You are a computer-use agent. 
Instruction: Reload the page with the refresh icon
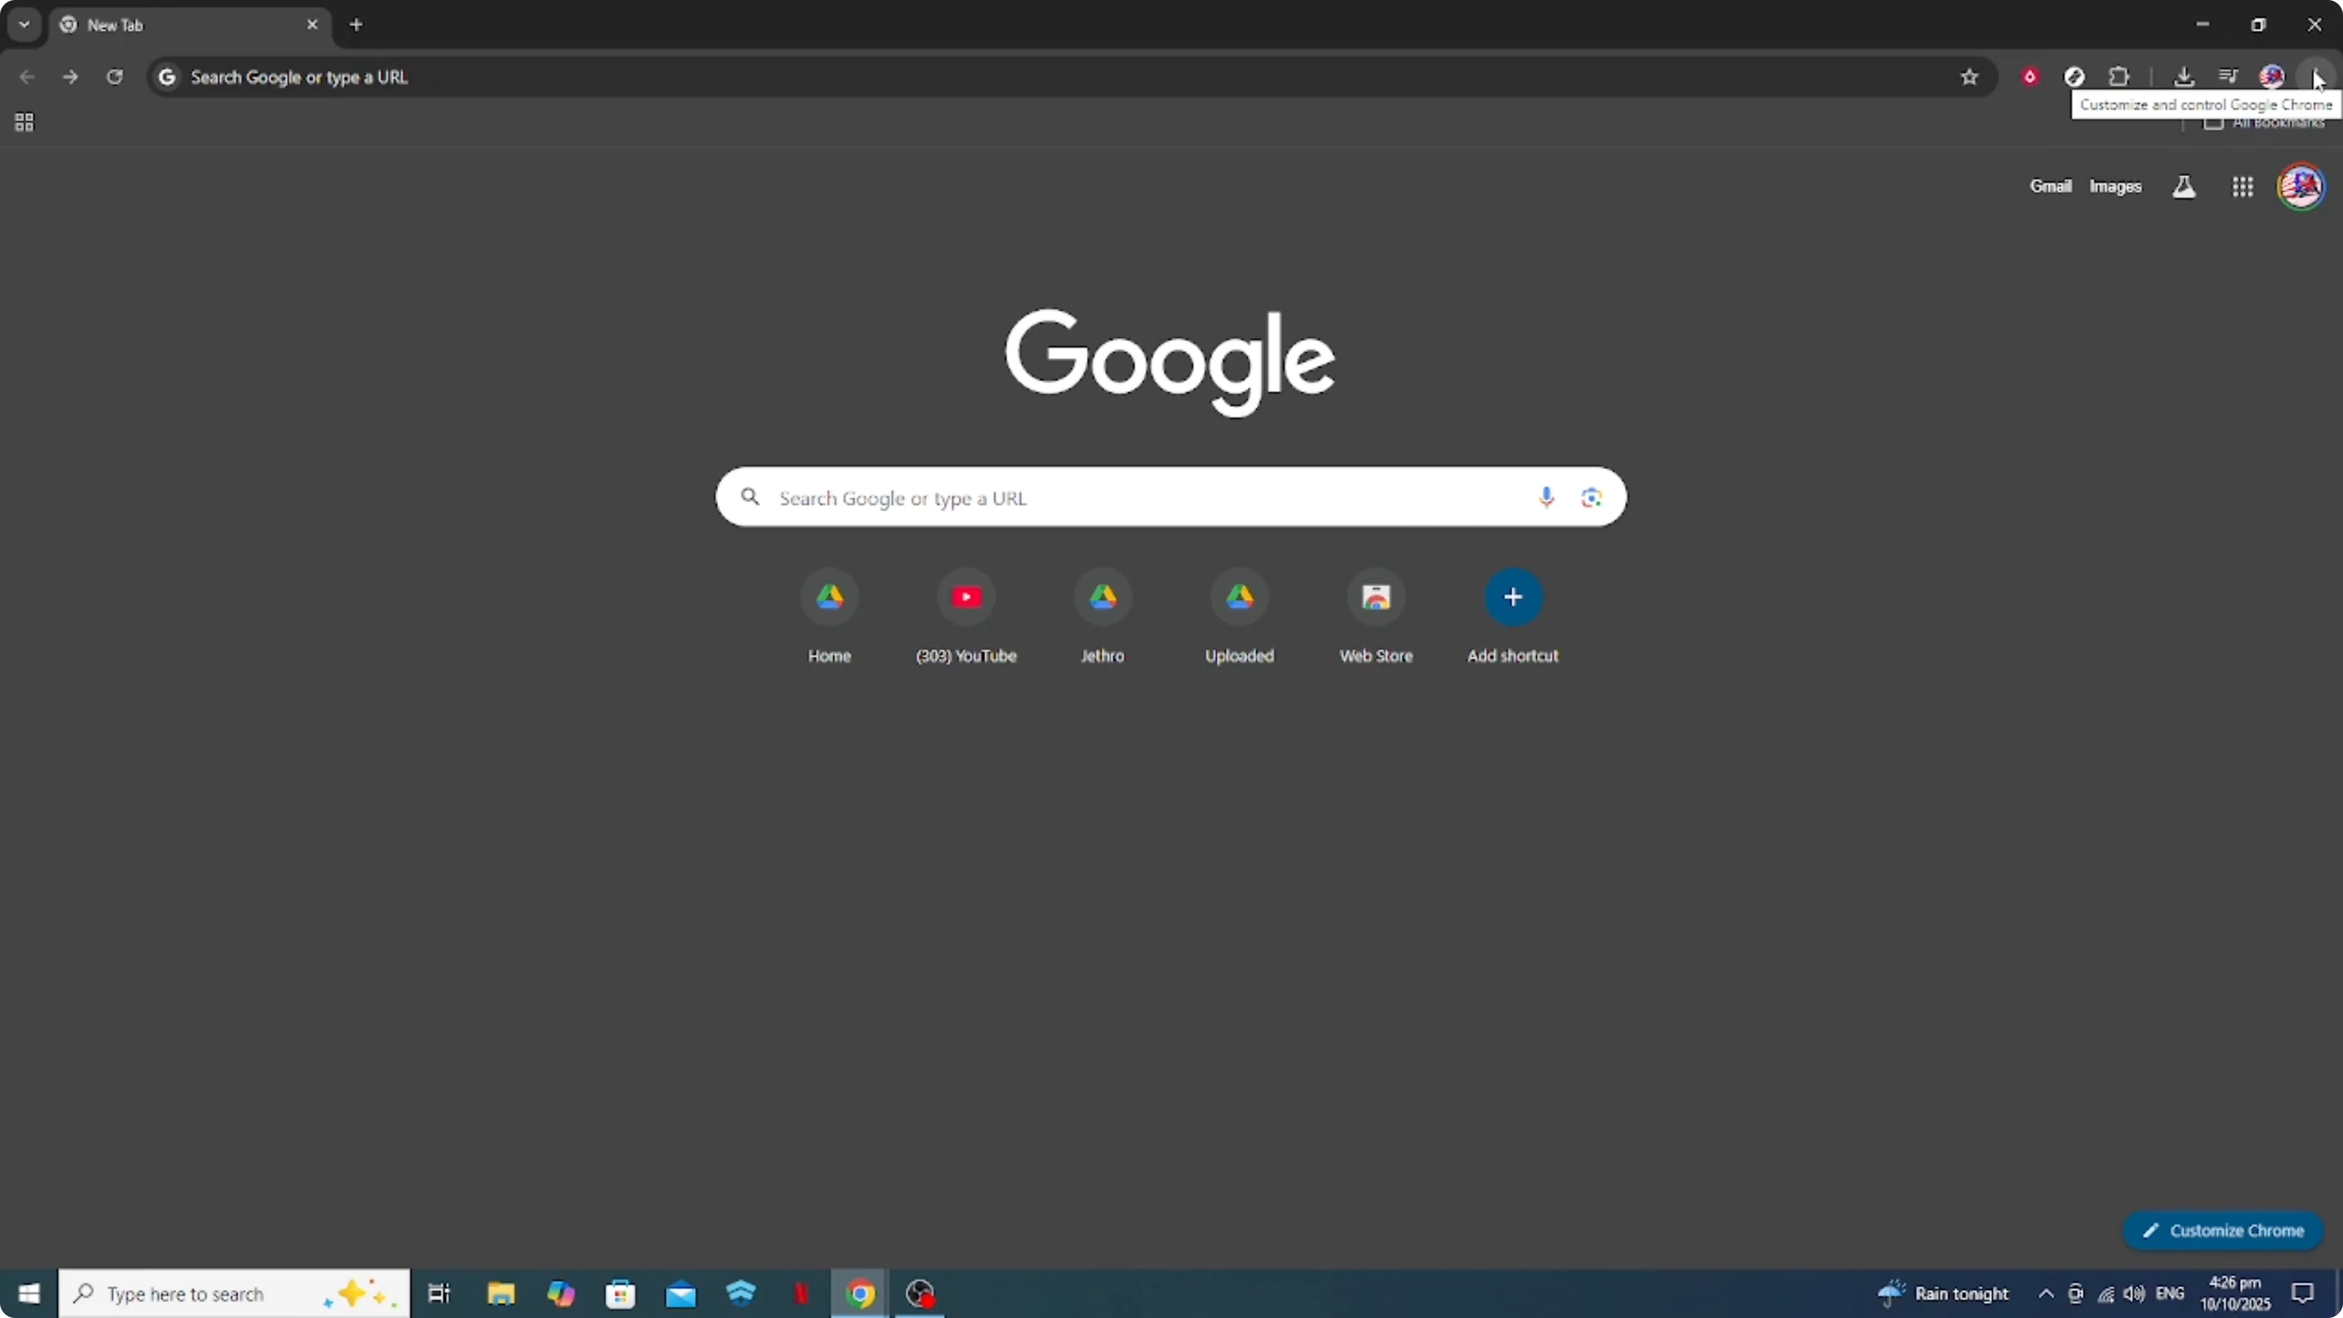pos(115,77)
